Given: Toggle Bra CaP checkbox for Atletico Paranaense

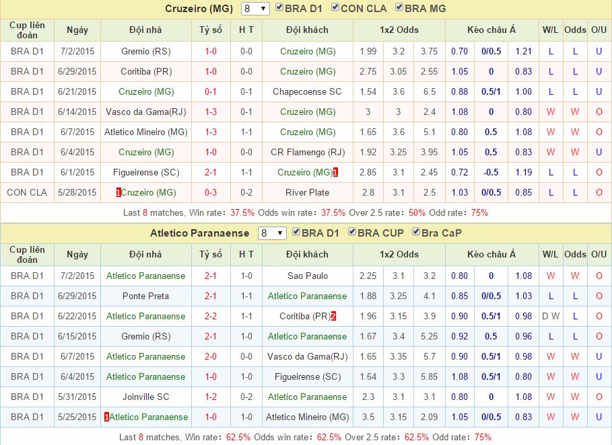Looking at the screenshot, I should point(416,232).
